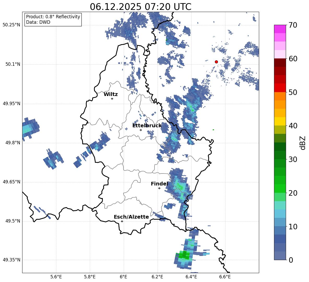Click the magenta top swatch of the colorbar
Viewport: 309px width, 282px height.
coord(280,29)
